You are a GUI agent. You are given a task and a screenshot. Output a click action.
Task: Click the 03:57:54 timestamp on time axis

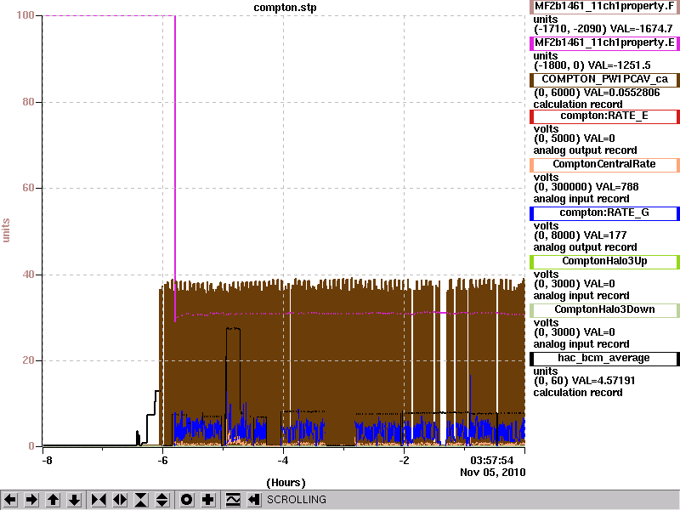pos(492,461)
